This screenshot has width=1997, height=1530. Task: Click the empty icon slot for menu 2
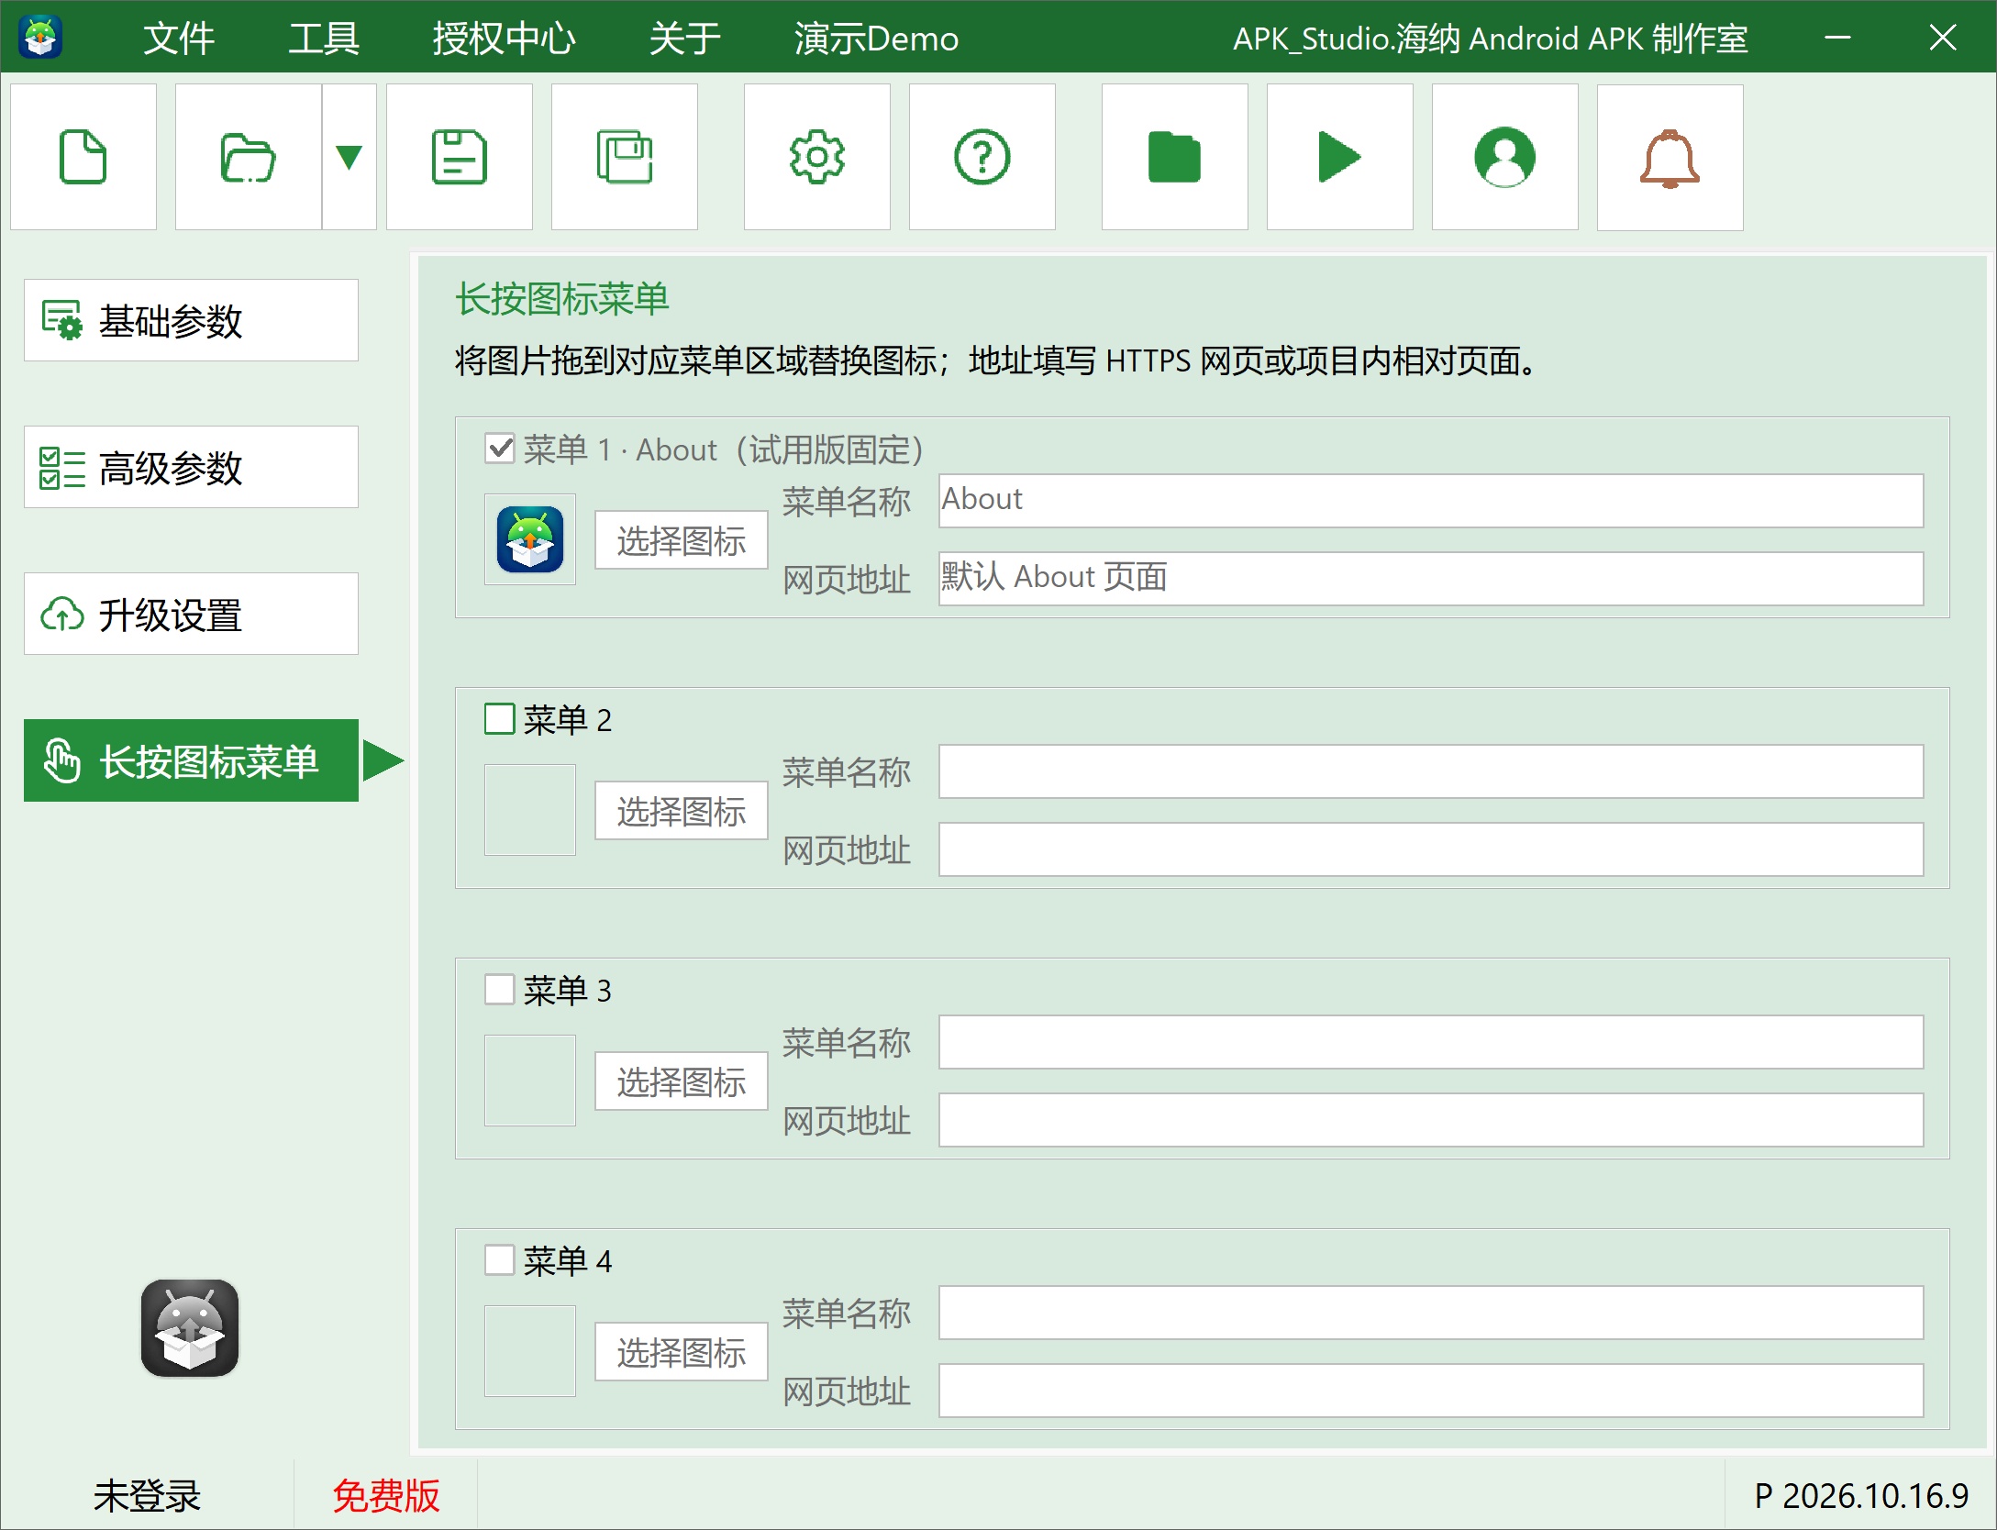[530, 810]
